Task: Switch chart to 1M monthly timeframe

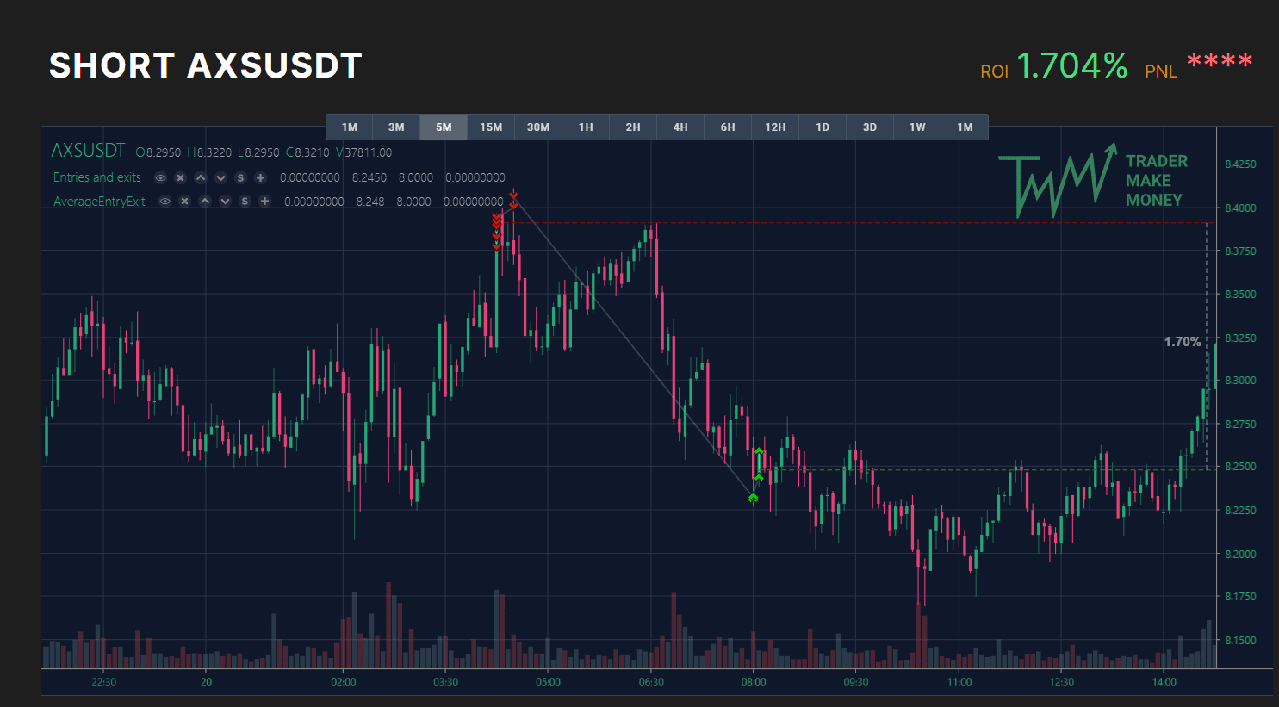Action: [965, 127]
